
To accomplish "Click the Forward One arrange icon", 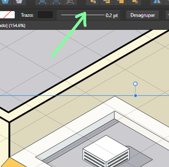I will click(120, 2).
